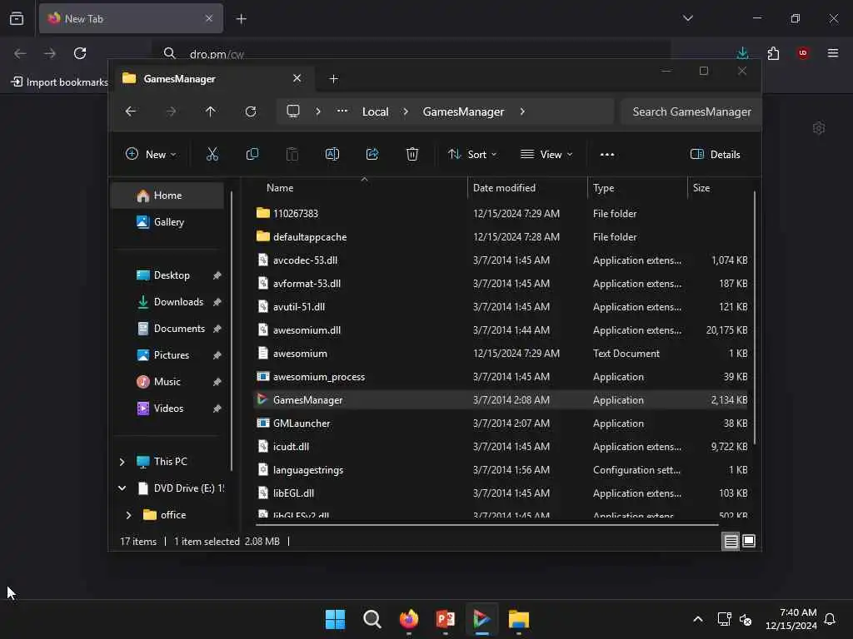The image size is (853, 639).
Task: Click the Windows Start button
Action: click(x=335, y=619)
